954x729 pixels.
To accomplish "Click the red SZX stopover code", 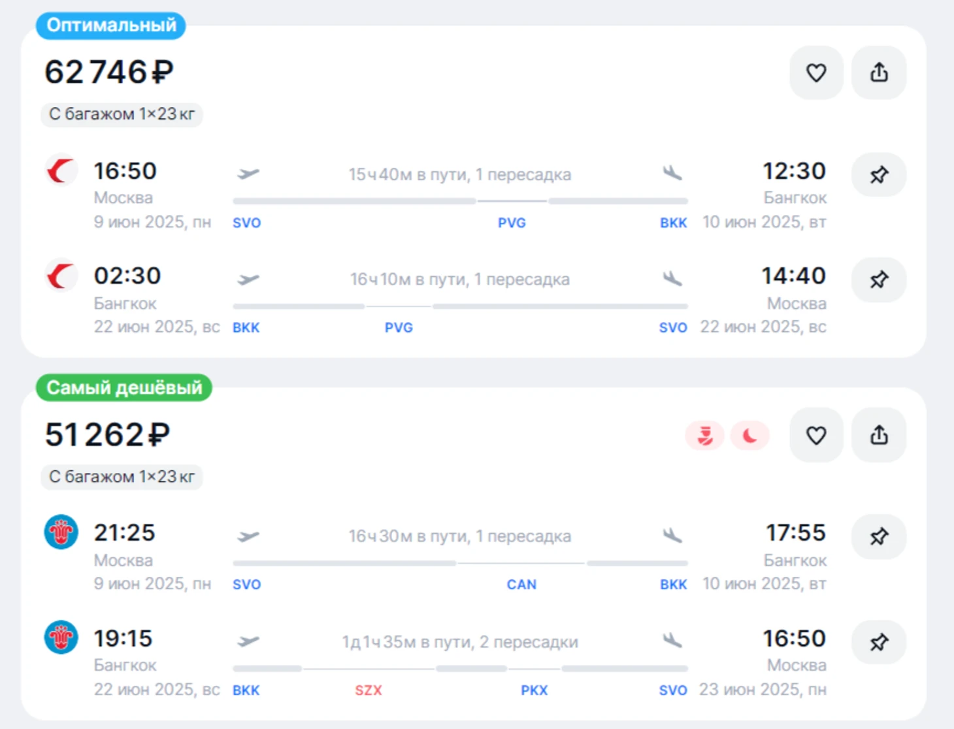I will point(369,690).
